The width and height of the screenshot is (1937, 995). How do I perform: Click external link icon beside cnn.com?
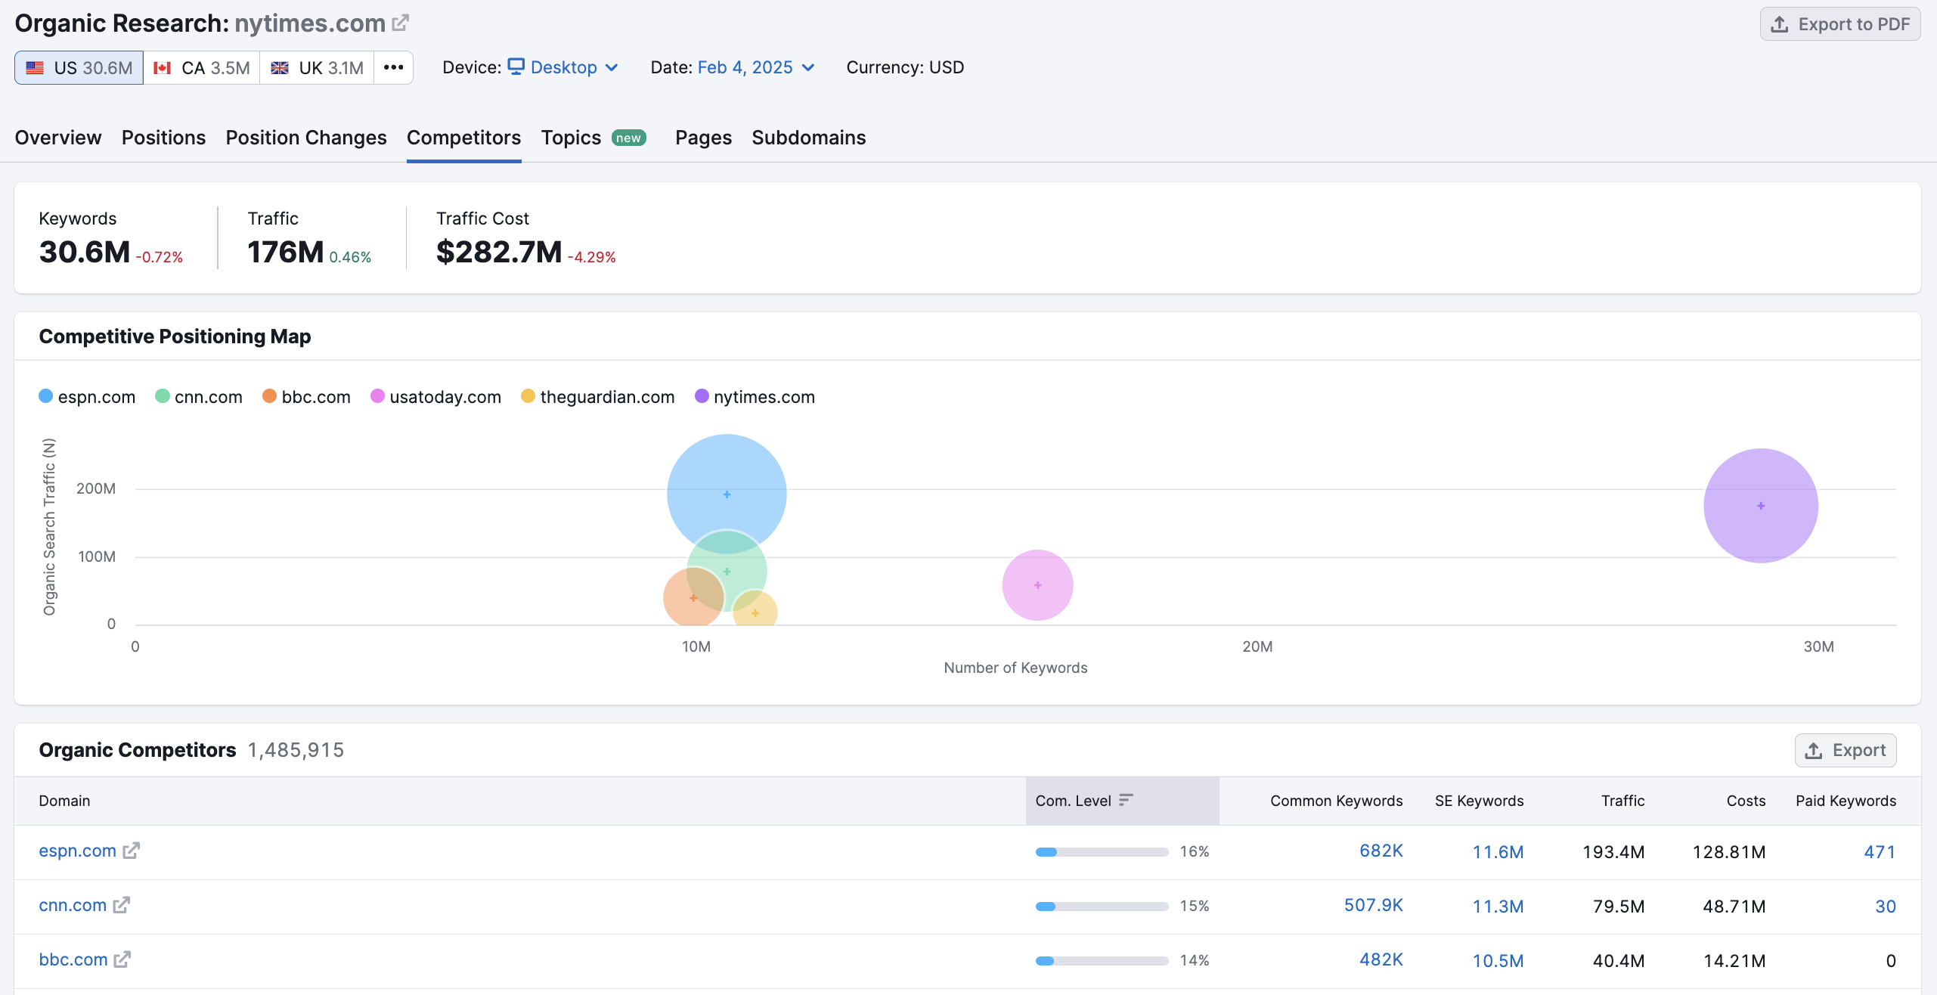122,905
